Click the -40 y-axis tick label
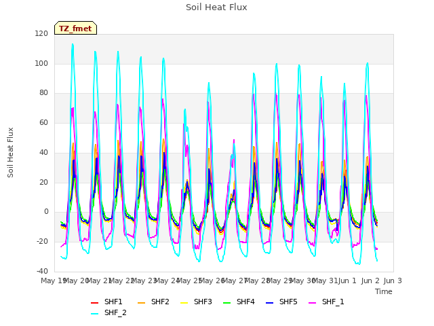Viewport: 434px width, 326px height. pos(42,271)
